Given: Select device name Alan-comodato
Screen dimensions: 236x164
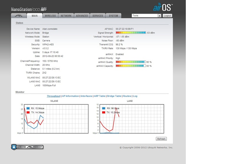Looking at the screenshot, I should coord(50,29).
